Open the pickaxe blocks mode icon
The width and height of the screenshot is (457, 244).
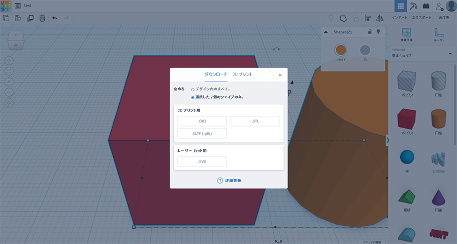point(413,6)
